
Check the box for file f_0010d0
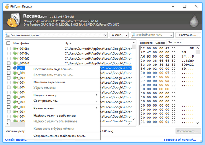9,58
